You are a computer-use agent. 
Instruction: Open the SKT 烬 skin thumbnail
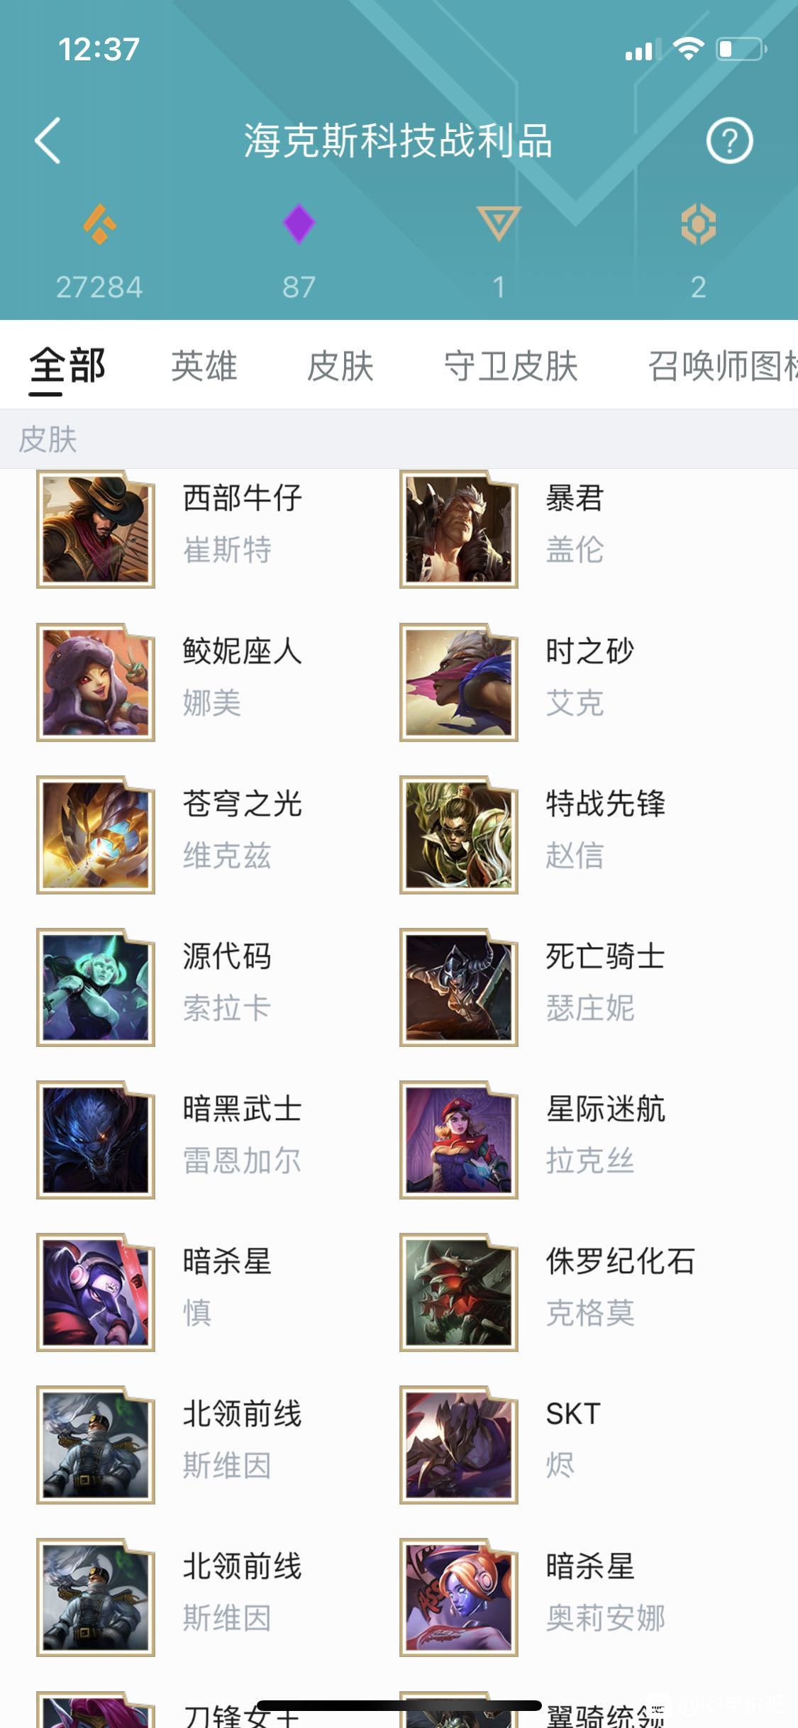pyautogui.click(x=459, y=1445)
